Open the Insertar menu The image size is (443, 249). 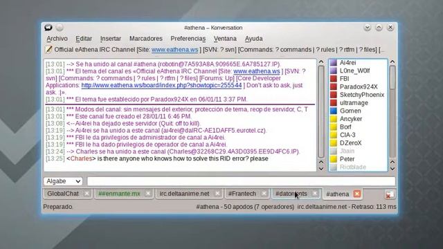tap(111, 39)
